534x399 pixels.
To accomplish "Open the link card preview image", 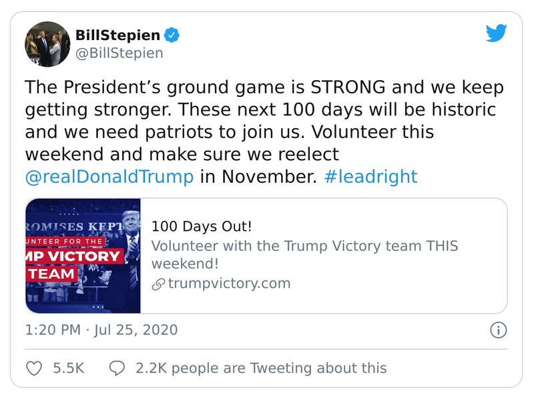I will coord(83,256).
